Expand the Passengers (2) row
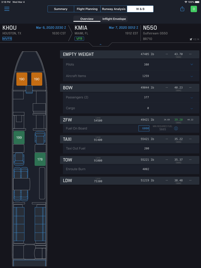Image resolution: width=201 pixels, height=268 pixels. click(192, 97)
